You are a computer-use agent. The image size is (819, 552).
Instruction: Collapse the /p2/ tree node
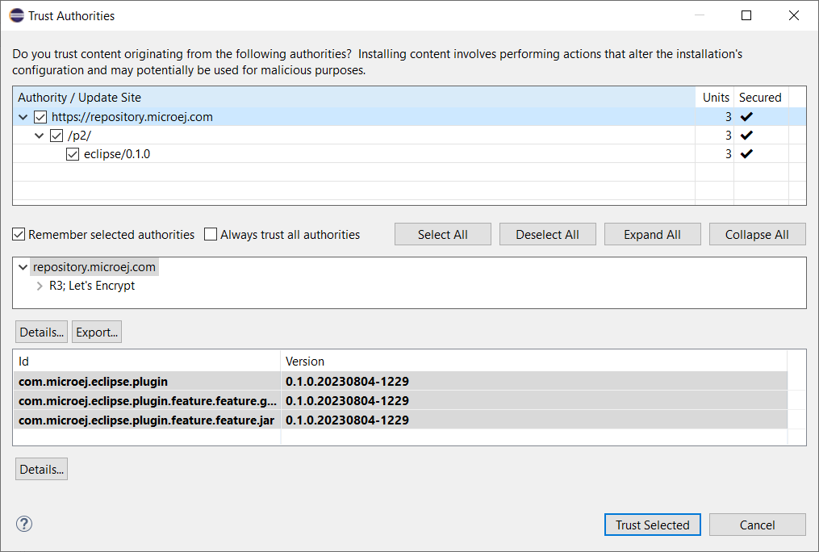pos(40,136)
